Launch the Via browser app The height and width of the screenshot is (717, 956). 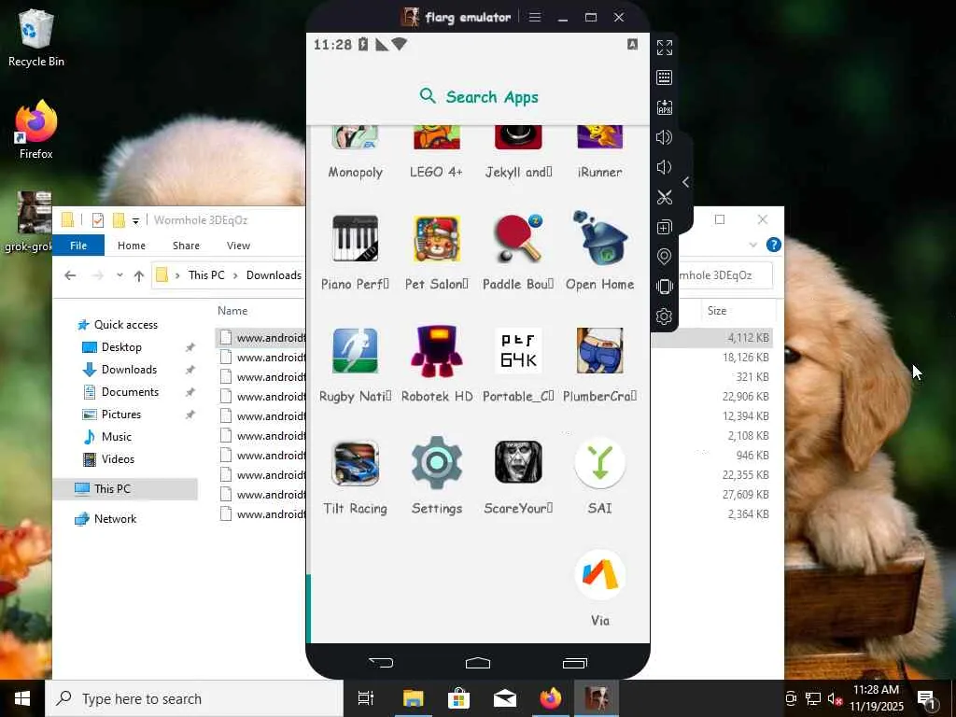pyautogui.click(x=600, y=588)
